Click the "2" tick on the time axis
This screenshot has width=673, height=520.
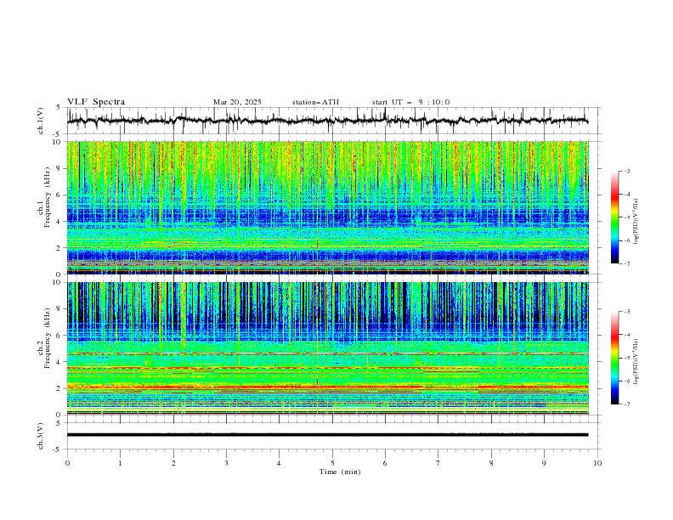(173, 463)
